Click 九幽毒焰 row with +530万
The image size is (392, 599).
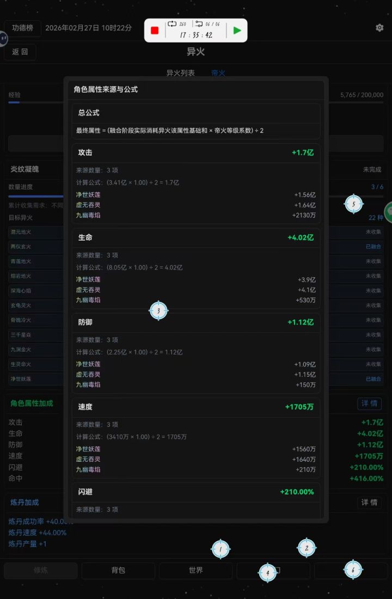pyautogui.click(x=195, y=300)
